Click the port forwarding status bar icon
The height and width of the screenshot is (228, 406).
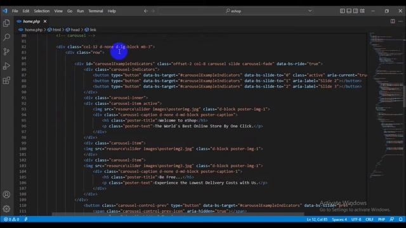tap(26, 219)
